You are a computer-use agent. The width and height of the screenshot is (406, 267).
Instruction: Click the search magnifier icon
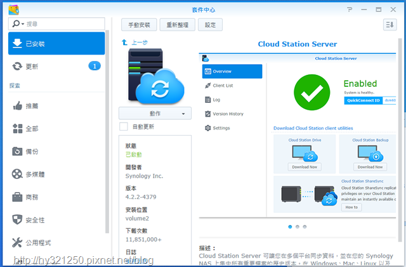coord(16,24)
